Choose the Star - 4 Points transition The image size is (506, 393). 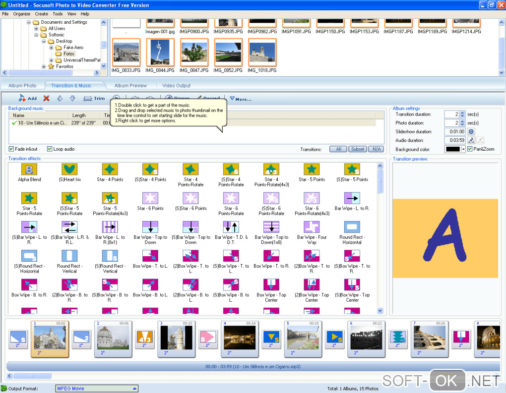110,169
